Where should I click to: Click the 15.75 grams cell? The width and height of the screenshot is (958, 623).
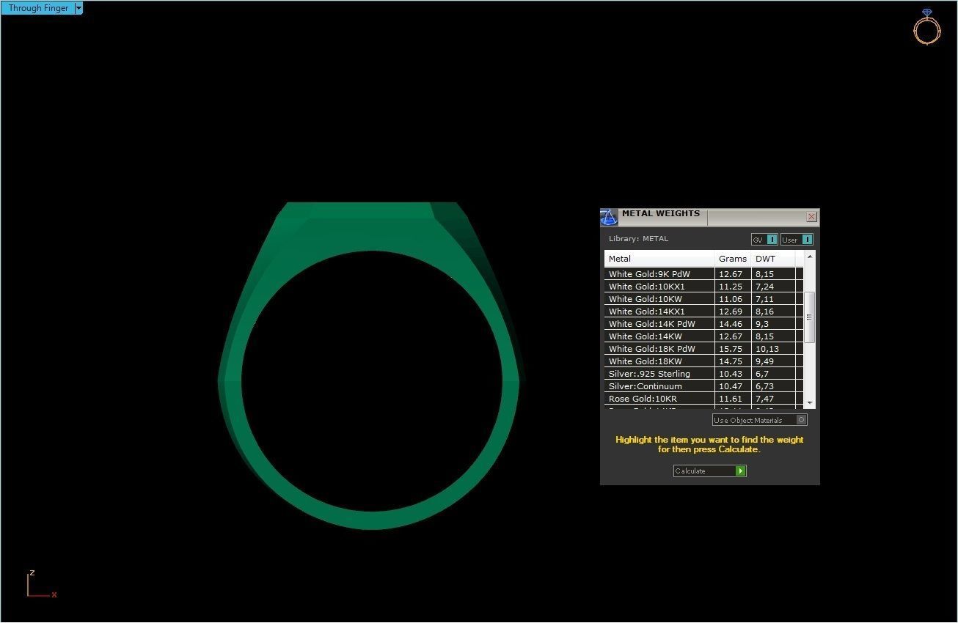(x=733, y=349)
